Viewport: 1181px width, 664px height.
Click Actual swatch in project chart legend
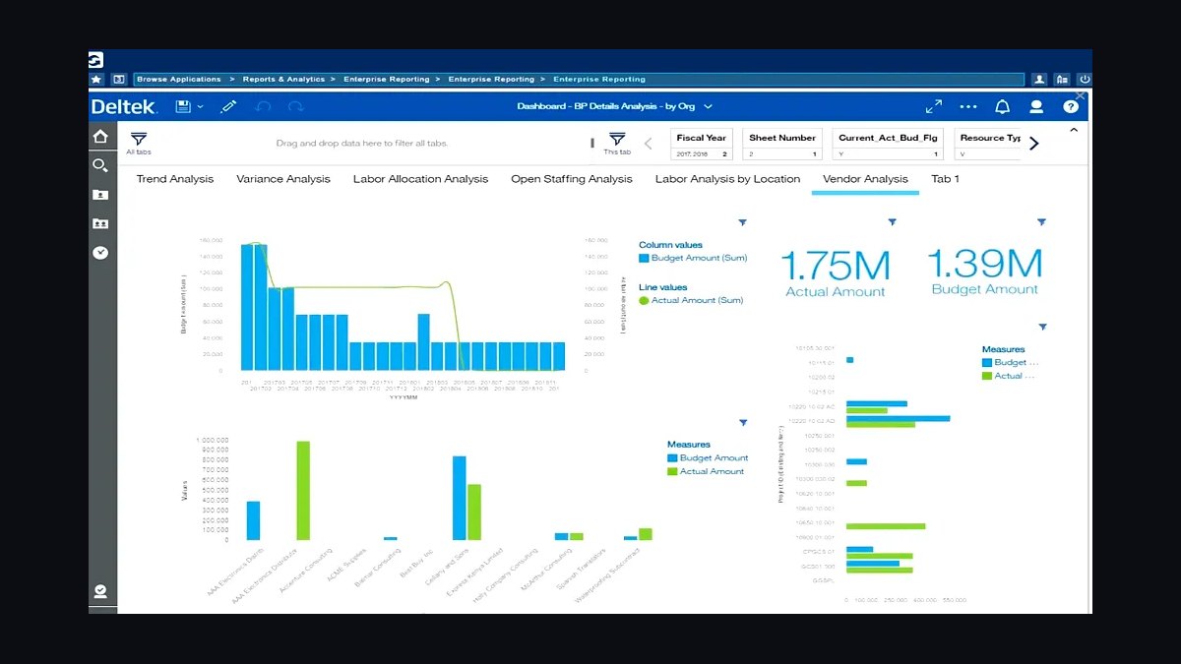tap(987, 376)
